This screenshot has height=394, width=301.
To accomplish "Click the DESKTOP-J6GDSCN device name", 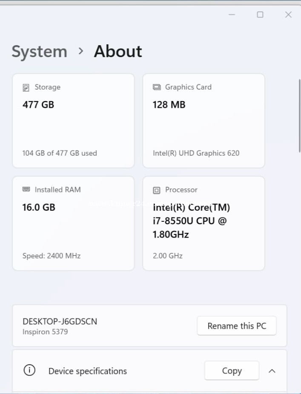I will click(x=60, y=322).
